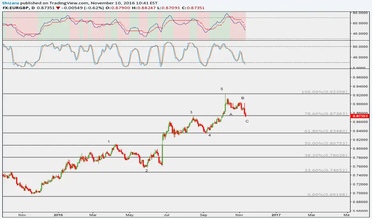Select the wave 1 label

point(109,142)
